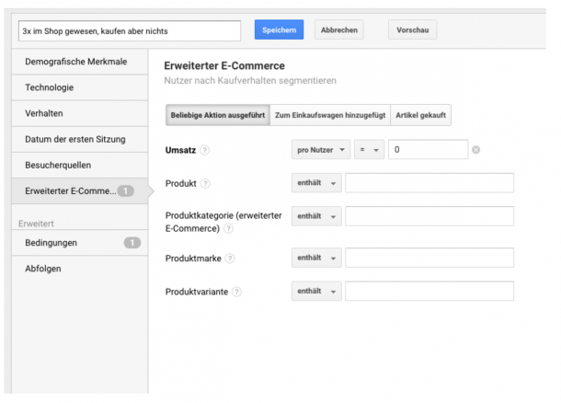
Task: Click 'Nutzer nach Kaufverhalten segmentieren' subtitle
Action: [x=250, y=81]
